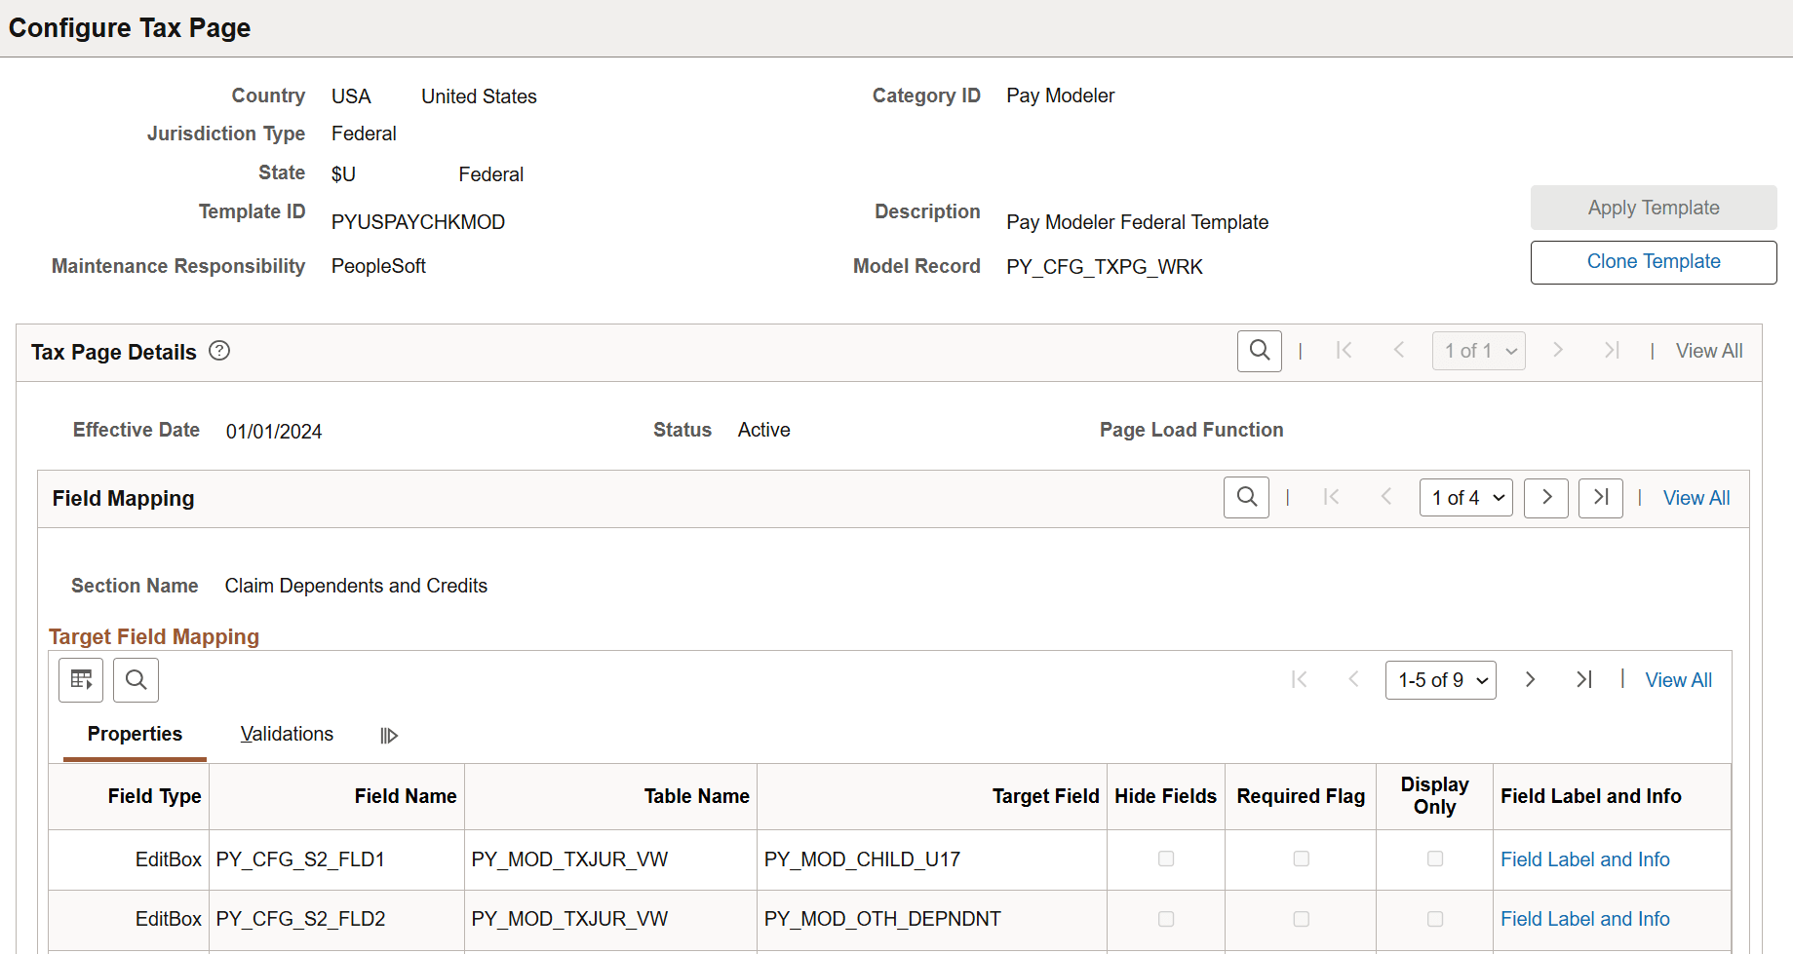The height and width of the screenshot is (954, 1793).
Task: Expand the '1 of 4' Field Mapping dropdown
Action: 1465,497
